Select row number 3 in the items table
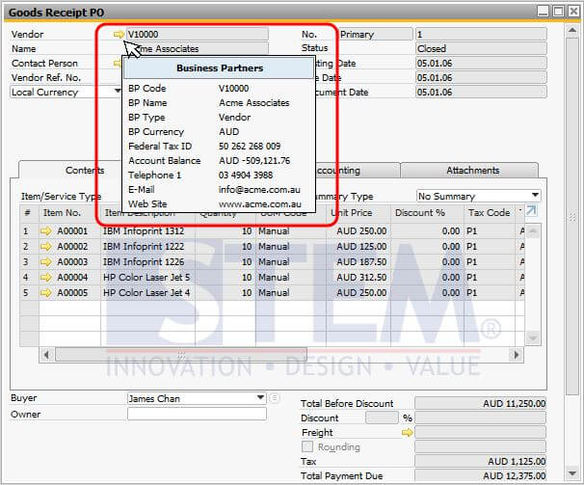Image resolution: width=584 pixels, height=485 pixels. (x=29, y=261)
